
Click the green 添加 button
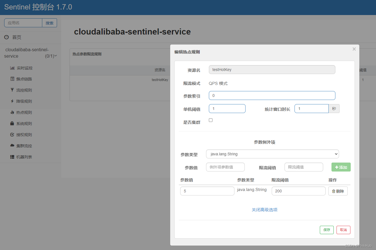(341, 167)
